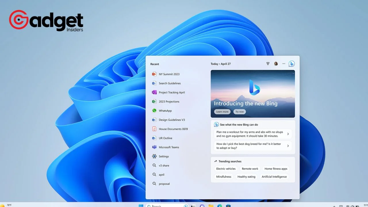Open Settings from recent list
Image resolution: width=368 pixels, height=207 pixels.
coord(160,156)
